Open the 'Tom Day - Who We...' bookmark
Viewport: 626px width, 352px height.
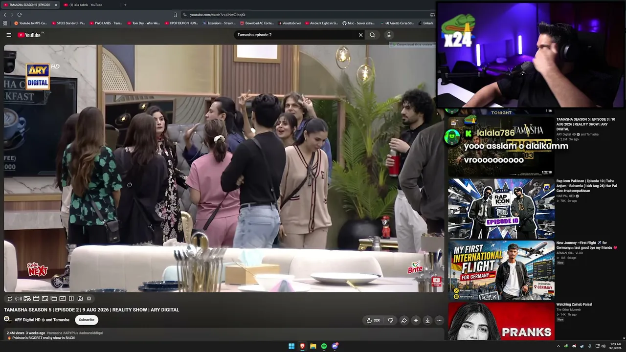(x=143, y=23)
